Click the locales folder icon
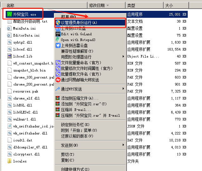The width and height of the screenshot is (202, 171). pyautogui.click(x=9, y=161)
